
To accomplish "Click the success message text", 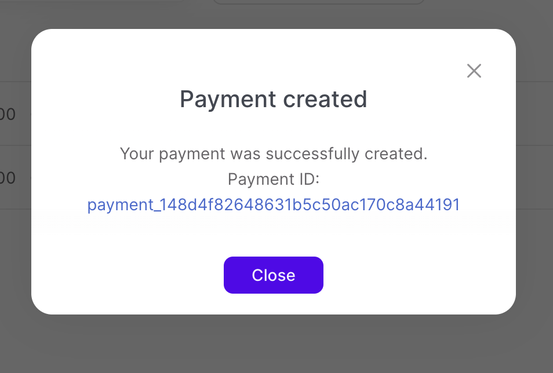I will pyautogui.click(x=273, y=153).
